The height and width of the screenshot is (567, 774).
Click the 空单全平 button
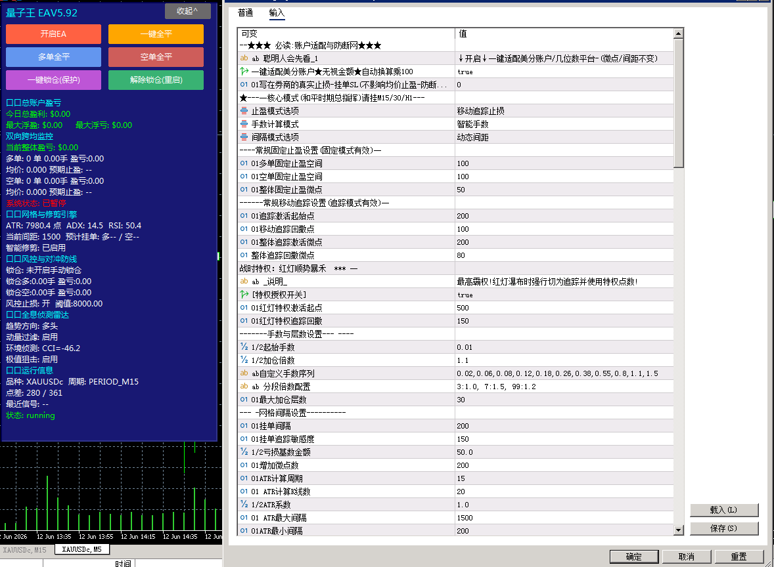point(156,56)
